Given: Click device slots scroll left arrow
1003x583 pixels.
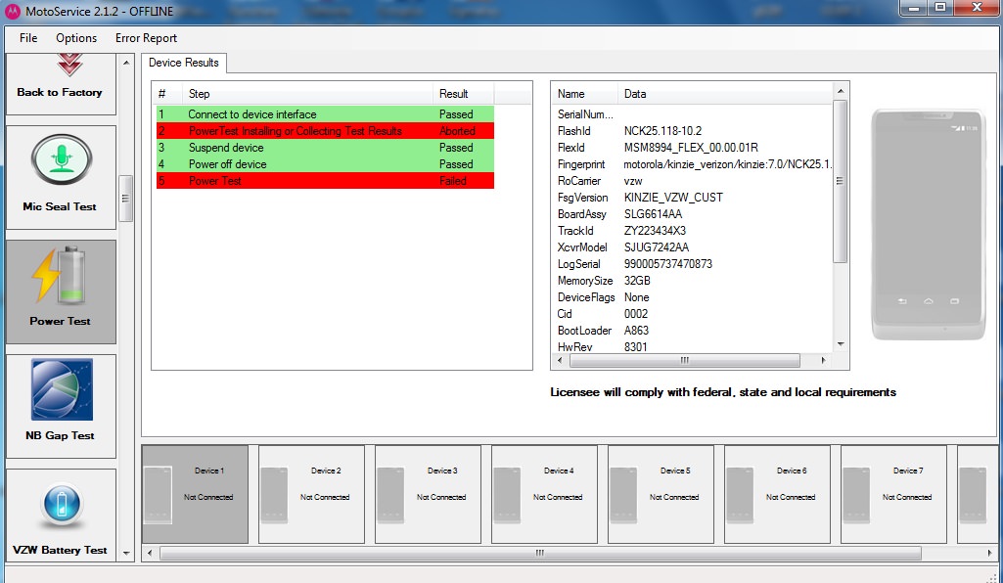Looking at the screenshot, I should click(x=150, y=553).
